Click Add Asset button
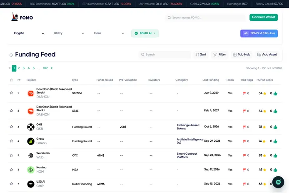Screen dimensions: 289x193 [x=267, y=55]
